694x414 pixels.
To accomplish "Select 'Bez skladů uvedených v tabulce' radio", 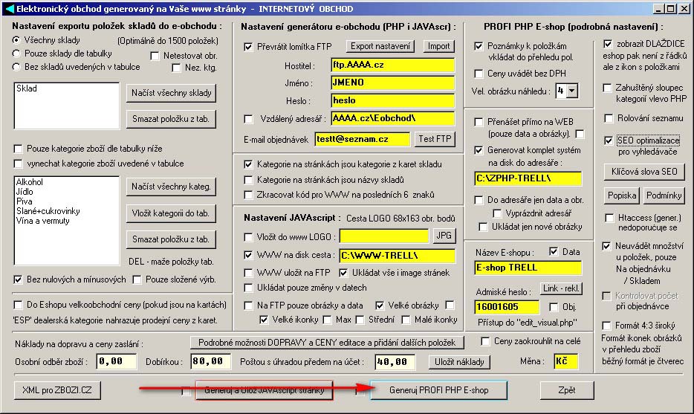I will pos(16,67).
